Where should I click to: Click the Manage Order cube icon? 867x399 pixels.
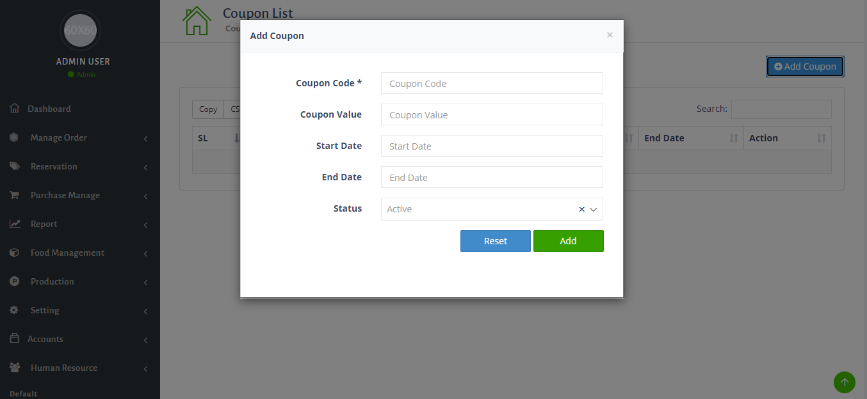point(15,137)
